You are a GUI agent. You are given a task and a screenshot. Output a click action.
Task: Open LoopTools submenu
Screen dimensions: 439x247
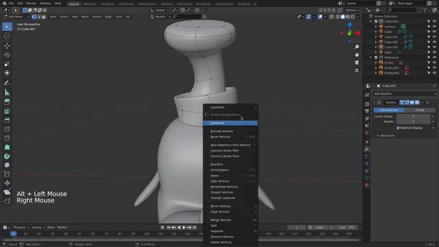230,107
